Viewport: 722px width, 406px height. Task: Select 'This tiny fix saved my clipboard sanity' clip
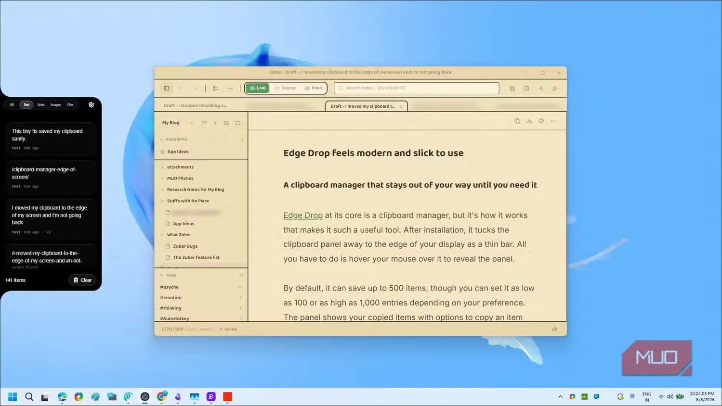pyautogui.click(x=51, y=139)
